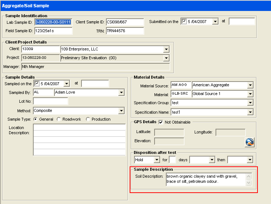Viewport: 271px width, 204px height.
Task: Select the General sample type radio
Action: click(x=35, y=119)
